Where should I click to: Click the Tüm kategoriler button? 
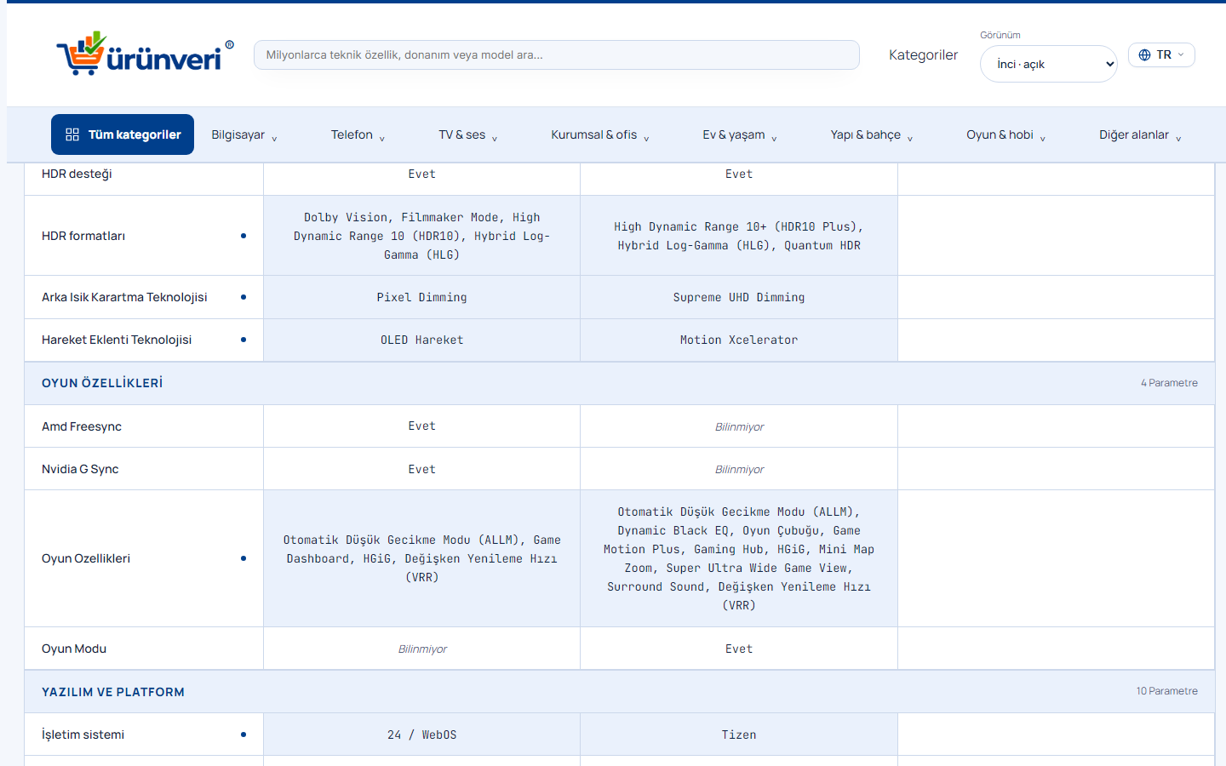tap(123, 134)
